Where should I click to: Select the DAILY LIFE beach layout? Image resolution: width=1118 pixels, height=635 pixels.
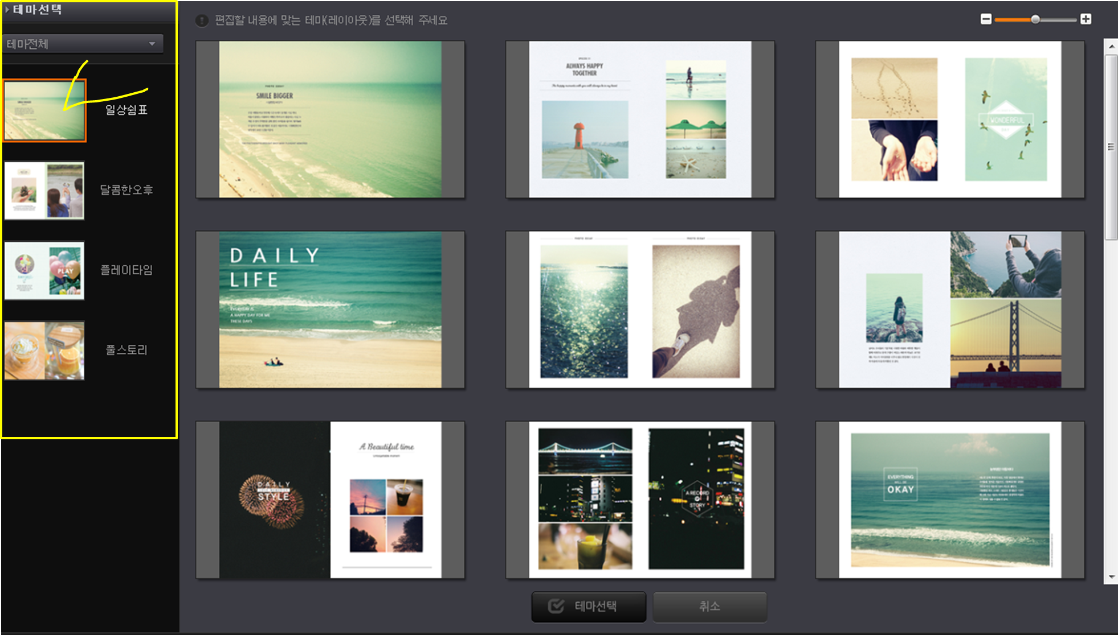[x=330, y=310]
